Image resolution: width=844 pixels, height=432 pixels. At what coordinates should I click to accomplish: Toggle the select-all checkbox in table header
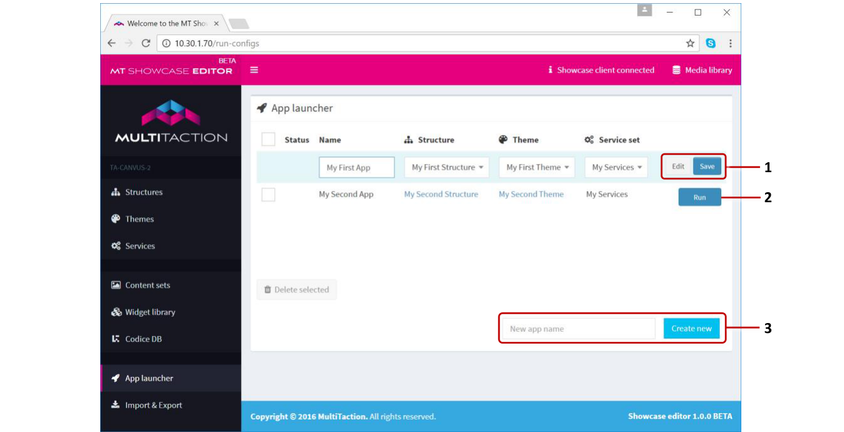point(269,140)
